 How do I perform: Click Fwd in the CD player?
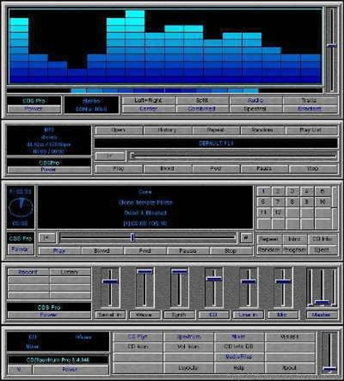(145, 251)
